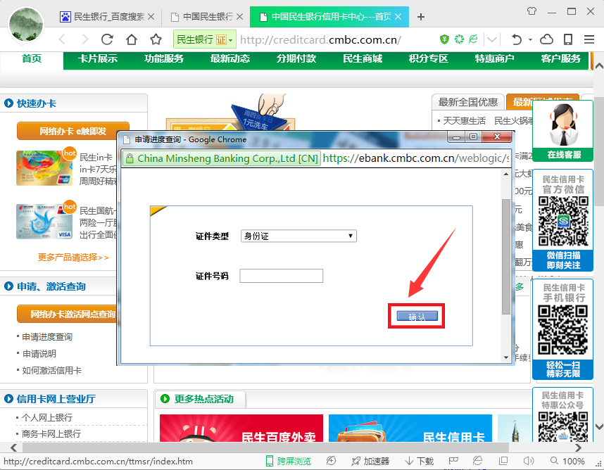Click the main browser address bar URL
This screenshot has width=604, height=470.
[320, 39]
